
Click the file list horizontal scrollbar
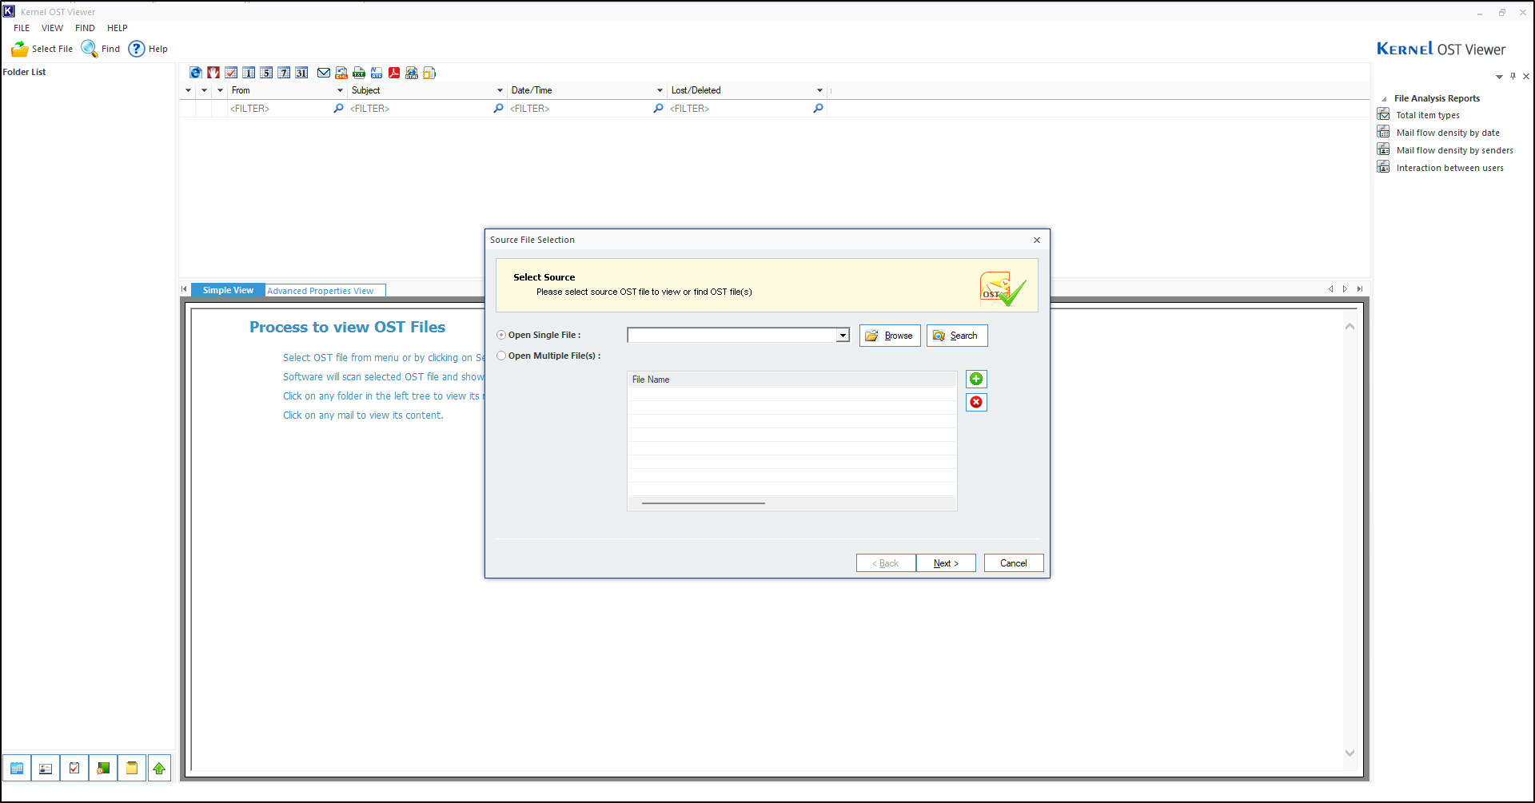click(704, 503)
